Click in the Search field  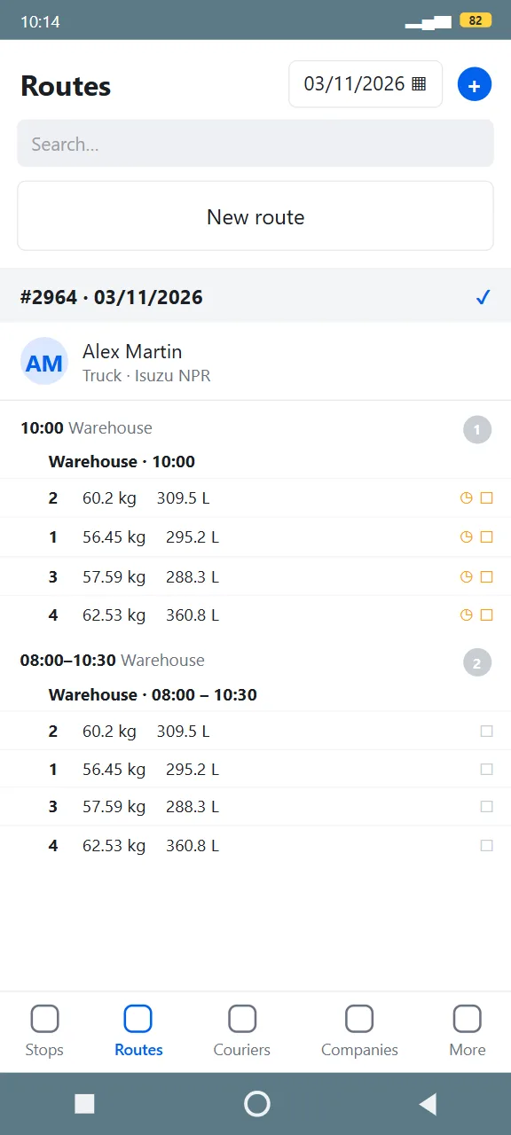tap(255, 144)
